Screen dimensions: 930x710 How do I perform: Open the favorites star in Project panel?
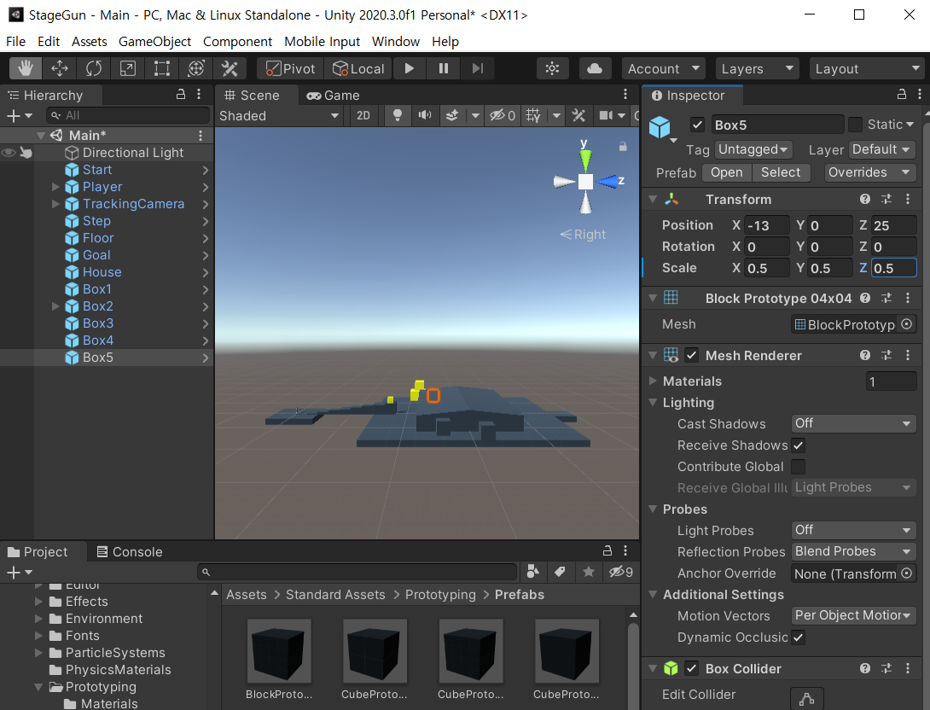(589, 571)
